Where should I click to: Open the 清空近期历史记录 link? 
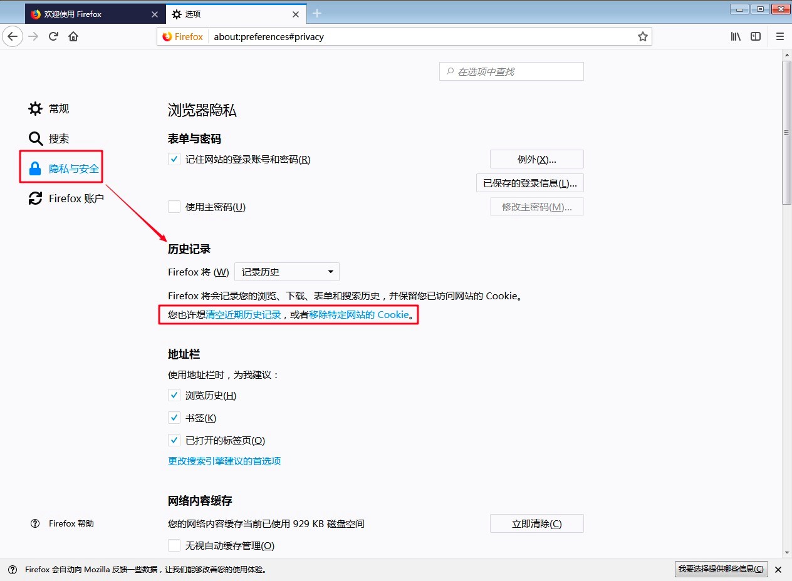point(244,314)
